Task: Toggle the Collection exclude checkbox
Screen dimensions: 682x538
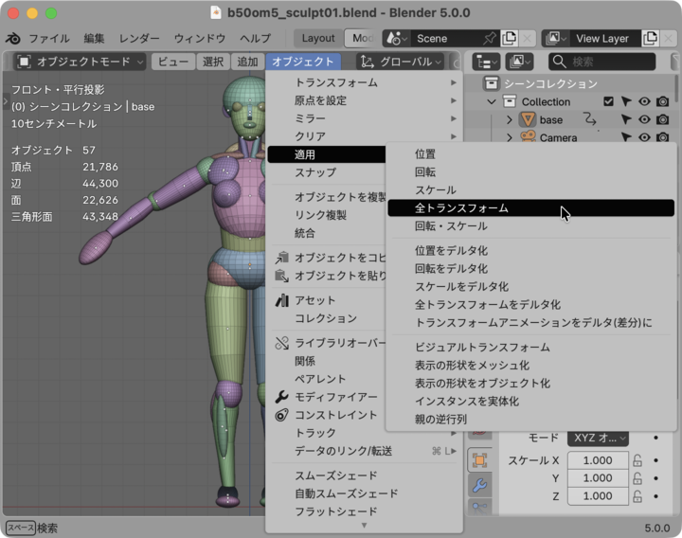Action: (608, 101)
